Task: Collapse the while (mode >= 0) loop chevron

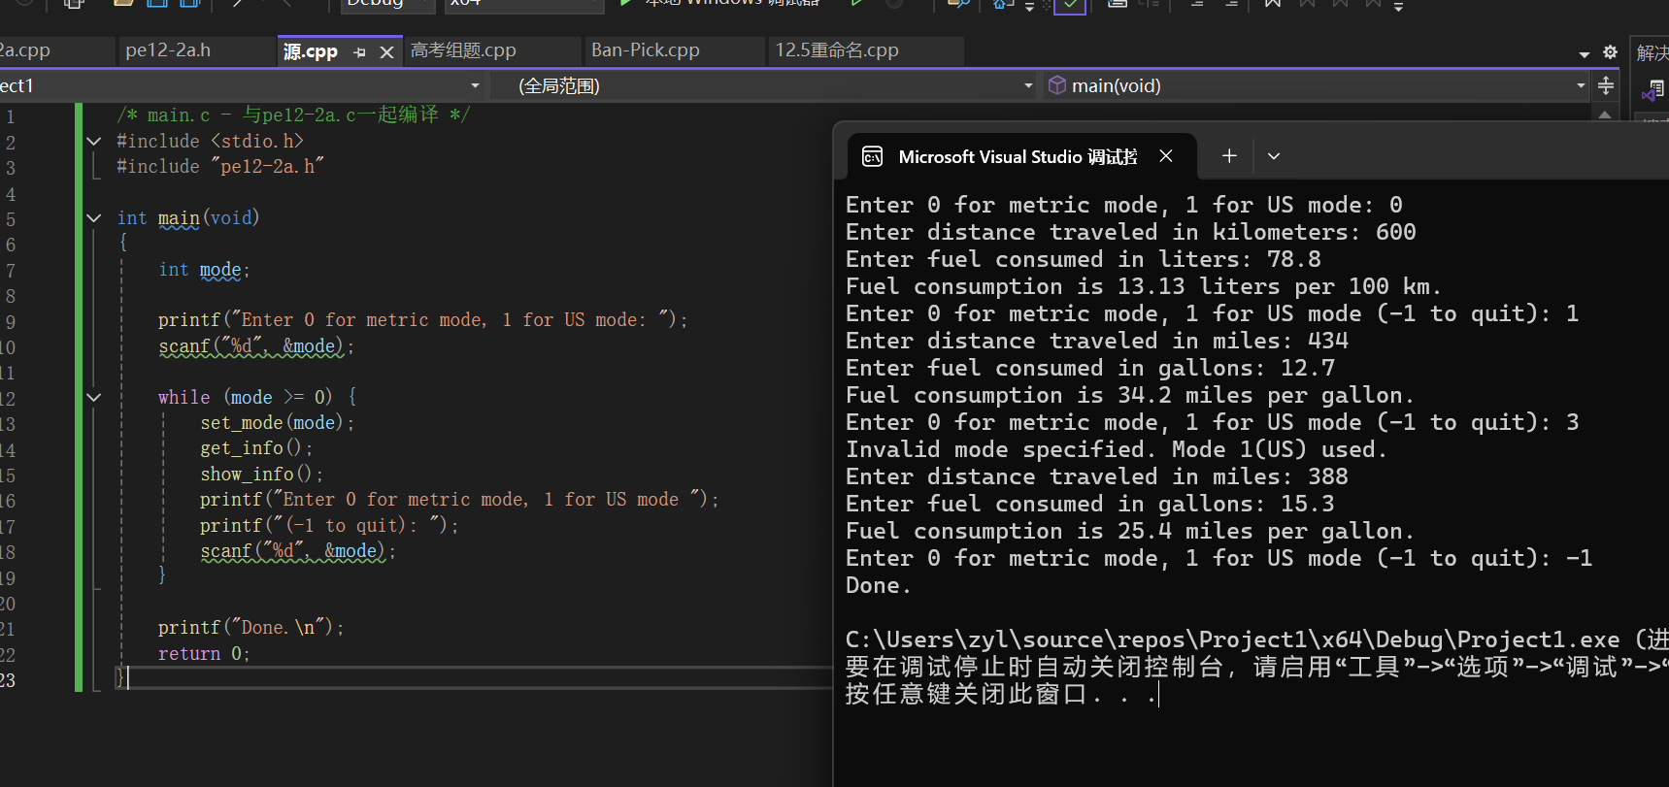Action: pos(94,397)
